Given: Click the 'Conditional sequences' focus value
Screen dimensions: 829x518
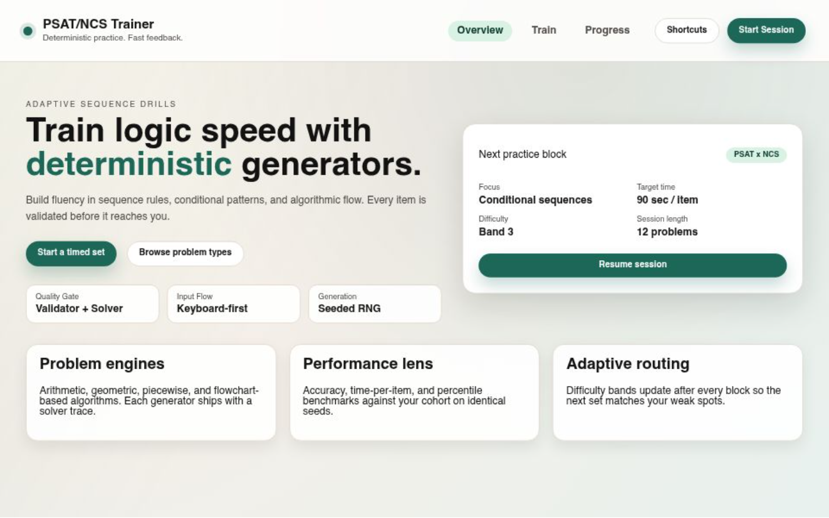Looking at the screenshot, I should [x=535, y=200].
